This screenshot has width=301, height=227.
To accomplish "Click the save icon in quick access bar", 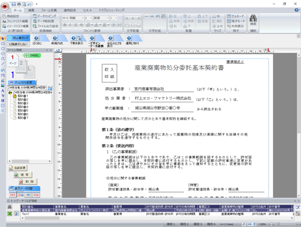I will (13, 4).
